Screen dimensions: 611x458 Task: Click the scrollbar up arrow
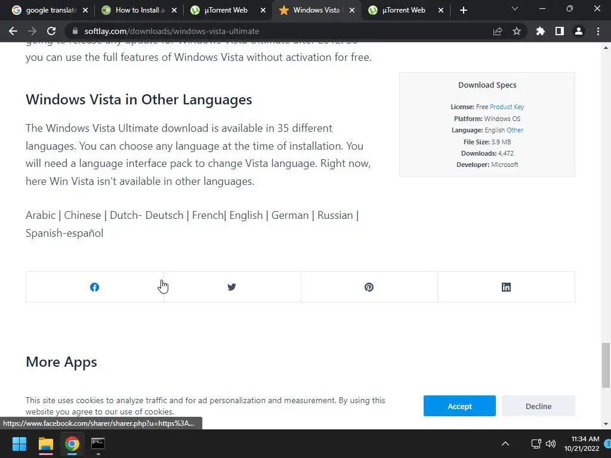[x=606, y=48]
